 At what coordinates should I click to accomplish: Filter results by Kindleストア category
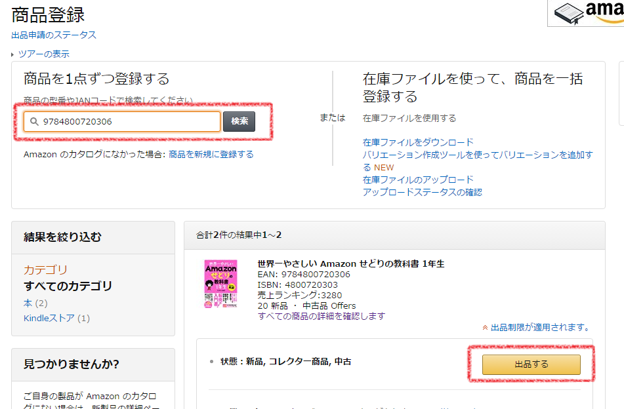click(49, 318)
